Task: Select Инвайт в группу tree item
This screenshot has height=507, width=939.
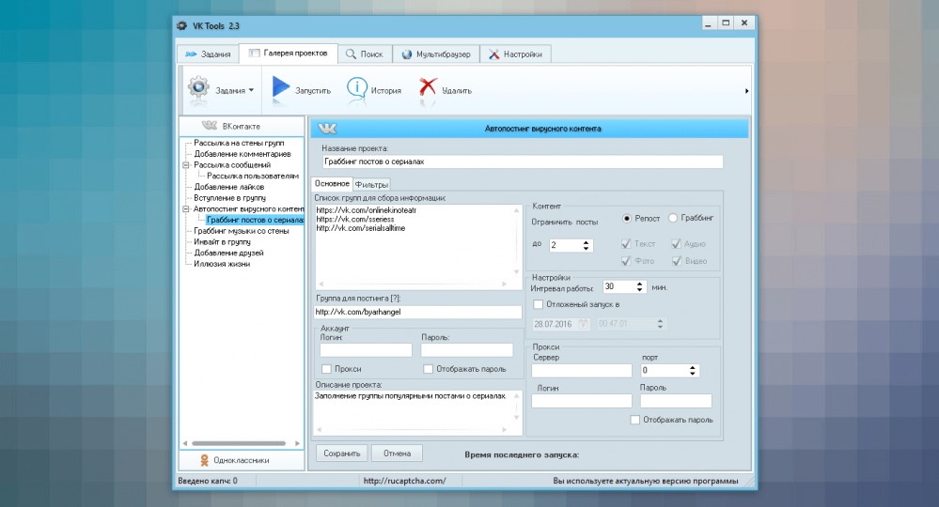Action: (x=222, y=241)
